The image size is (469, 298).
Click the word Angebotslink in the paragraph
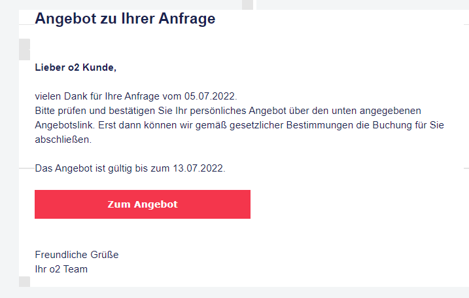point(64,125)
